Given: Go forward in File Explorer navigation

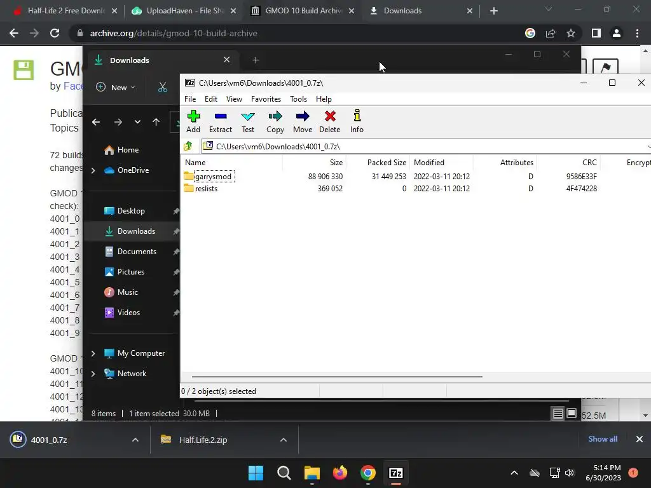Looking at the screenshot, I should [118, 122].
